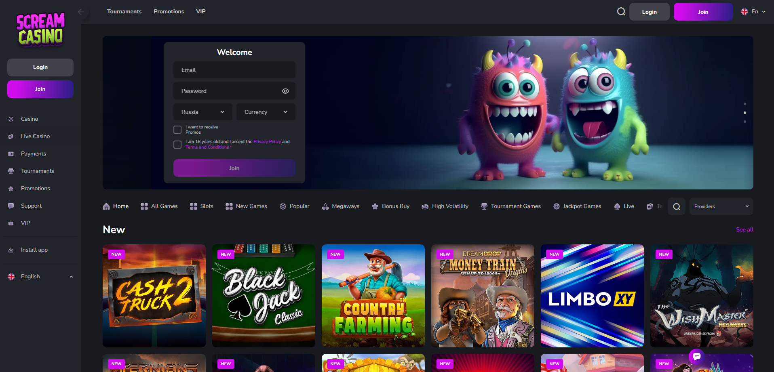Open the Currency dropdown
Image resolution: width=774 pixels, height=372 pixels.
click(x=266, y=112)
